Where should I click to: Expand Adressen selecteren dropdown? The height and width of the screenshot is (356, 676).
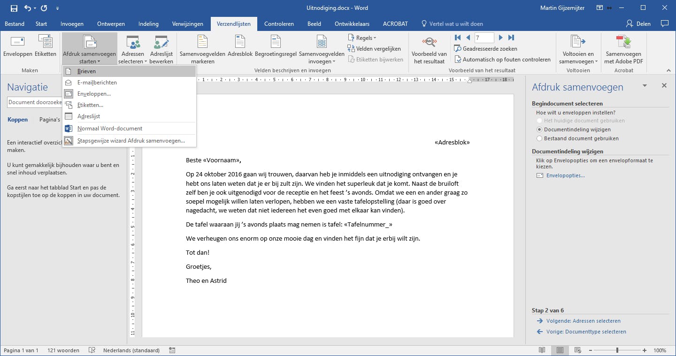132,49
